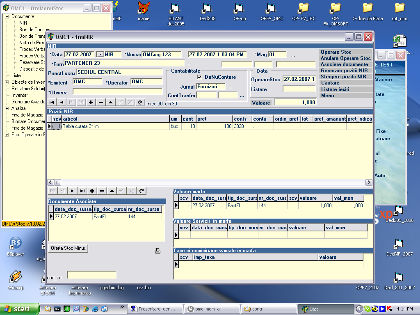Viewport: 420px width, 315px height.
Task: Select NIR in the Documente tree
Action: tap(23, 23)
